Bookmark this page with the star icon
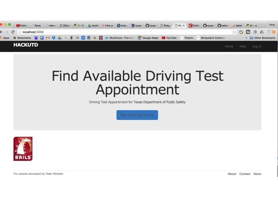This screenshot has height=197, width=278. 234,32
